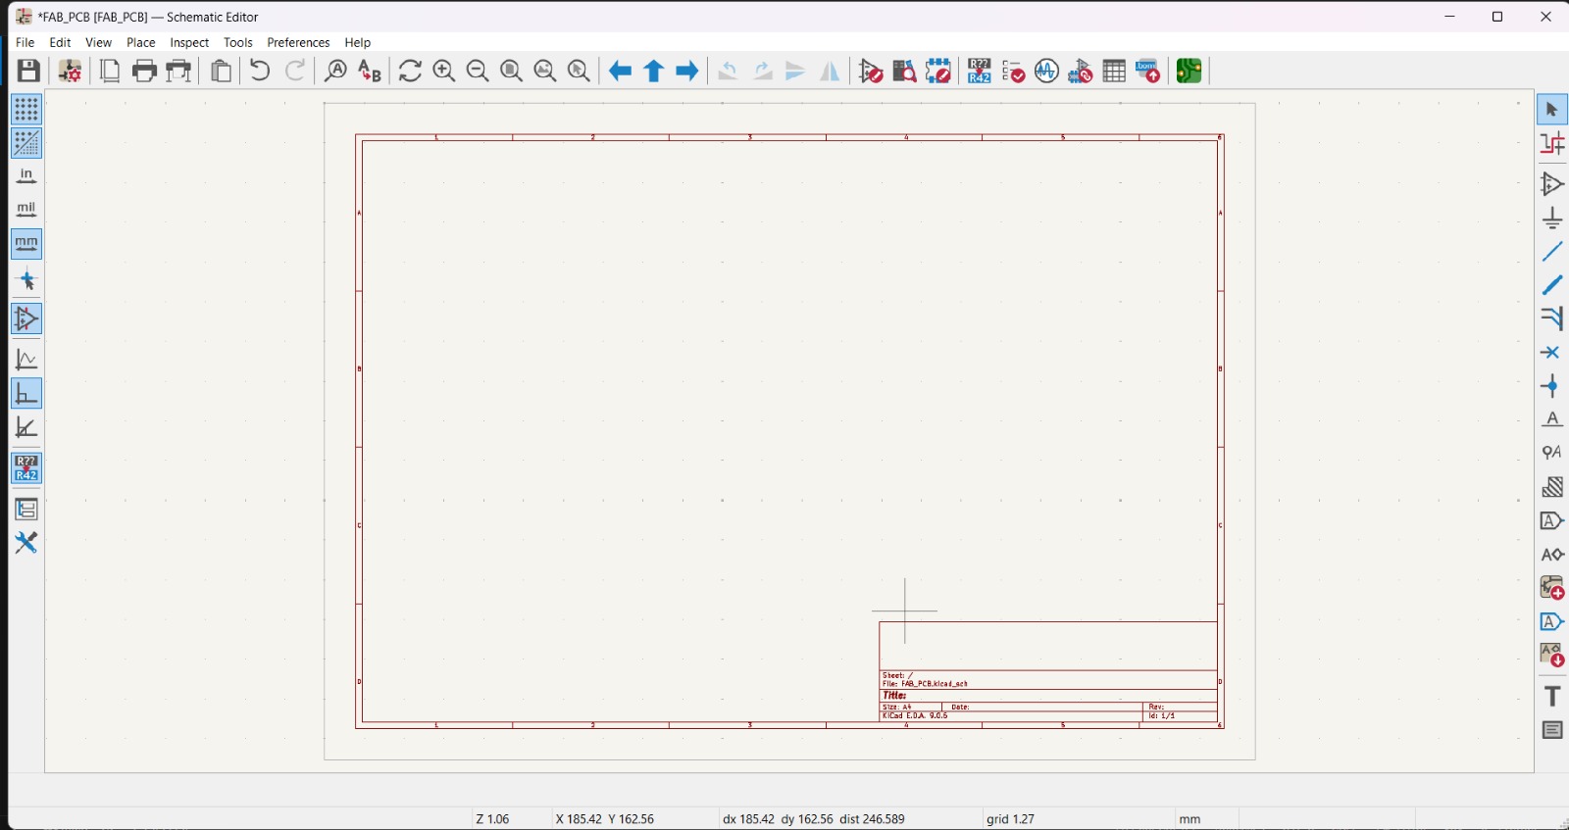Screen dimensions: 1569x830
Task: Open the File menu
Action: [25, 42]
